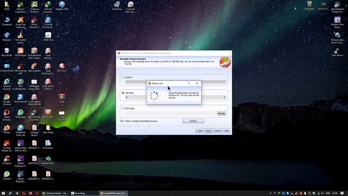Open Windows Start menu
348x196 pixels.
pos(3,193)
